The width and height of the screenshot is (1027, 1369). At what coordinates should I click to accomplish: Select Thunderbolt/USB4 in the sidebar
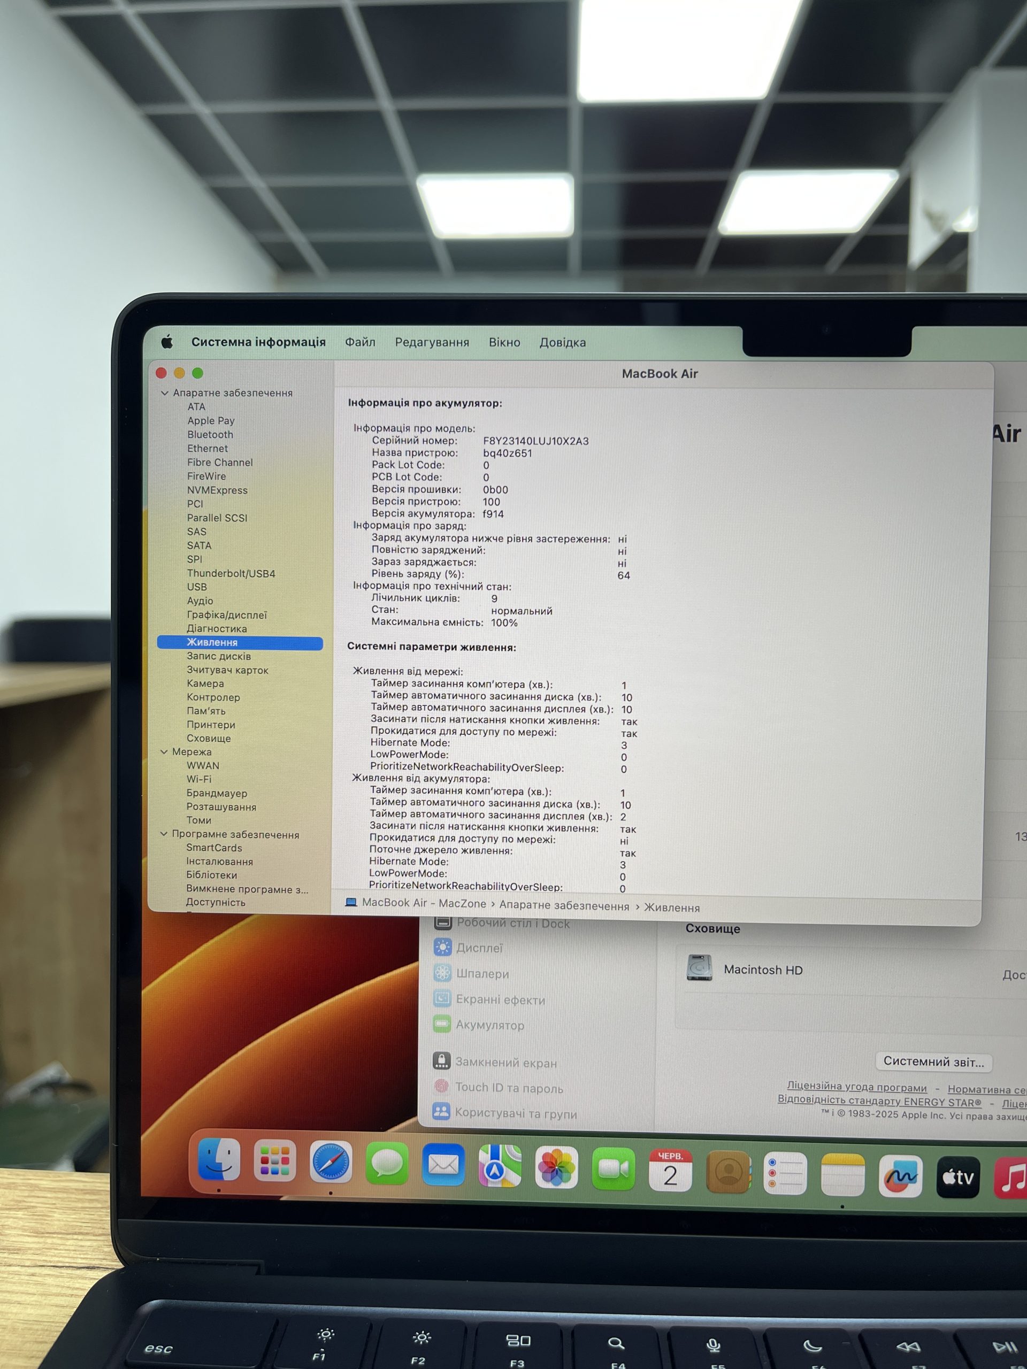231,573
